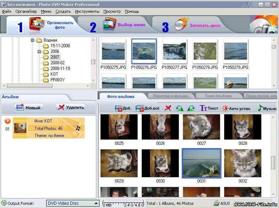The width and height of the screenshot is (279, 208).
Task: Select thumbnail P1050278.JPG
Action: [x=205, y=51]
